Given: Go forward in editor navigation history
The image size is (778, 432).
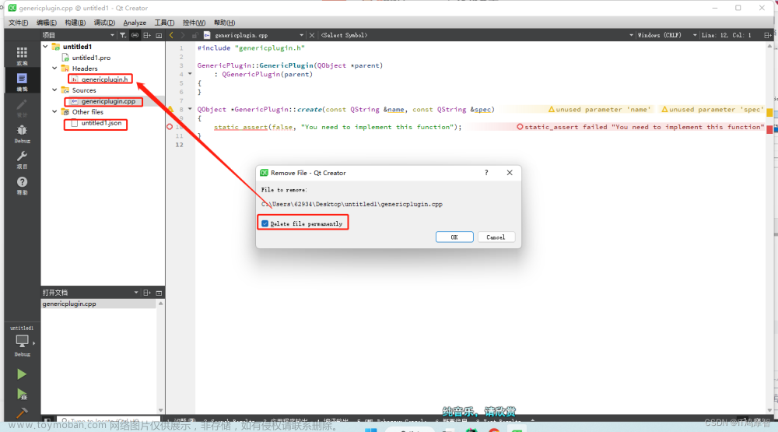Looking at the screenshot, I should point(183,35).
